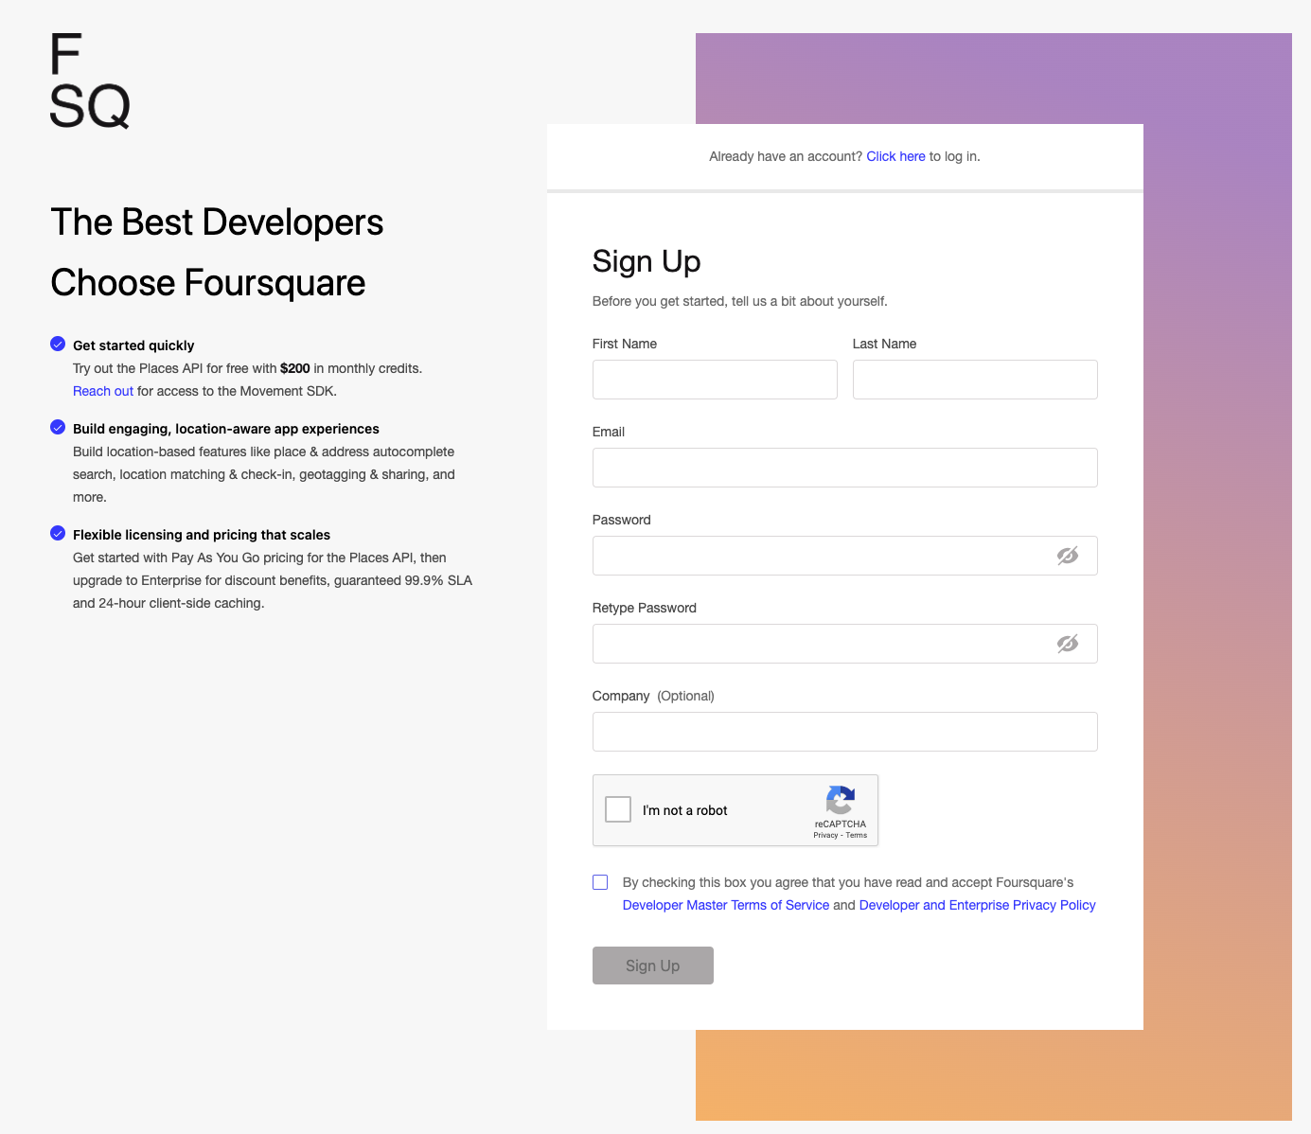1311x1134 pixels.
Task: Open Developer and Enterprise Privacy Policy
Action: 977,905
